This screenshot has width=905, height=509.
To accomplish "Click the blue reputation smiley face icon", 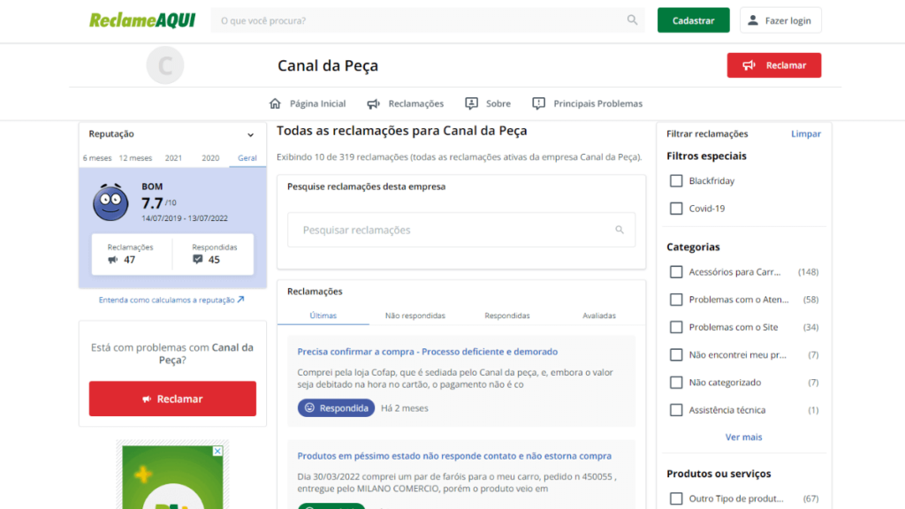I will (x=110, y=203).
